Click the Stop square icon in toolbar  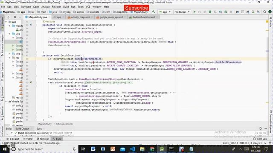pyautogui.click(x=231, y=12)
